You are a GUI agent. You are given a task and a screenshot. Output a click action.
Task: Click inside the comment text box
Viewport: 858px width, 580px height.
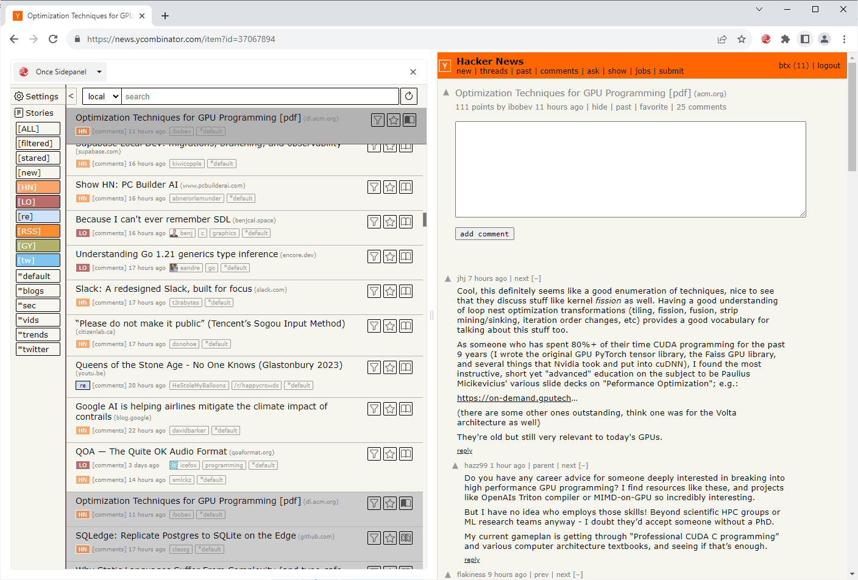[x=631, y=169]
